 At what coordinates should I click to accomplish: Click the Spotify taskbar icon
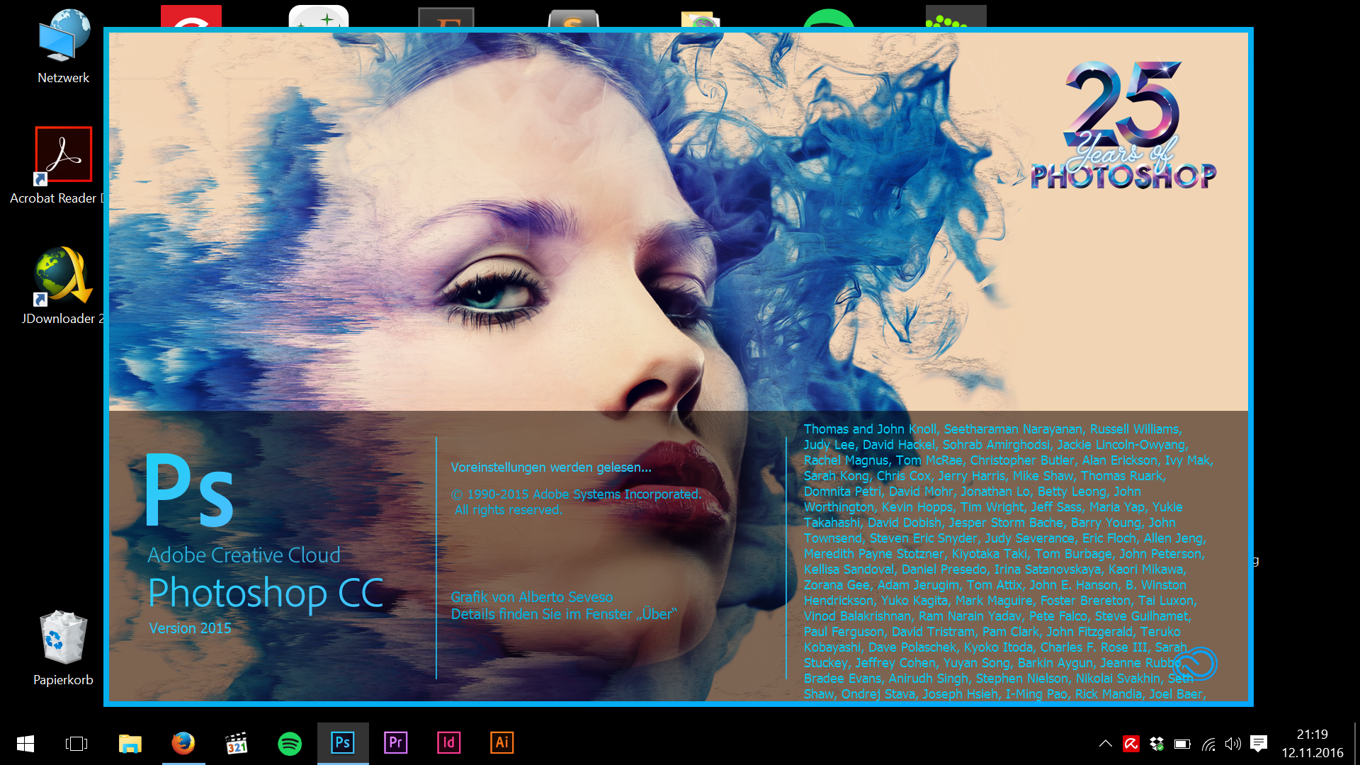290,744
